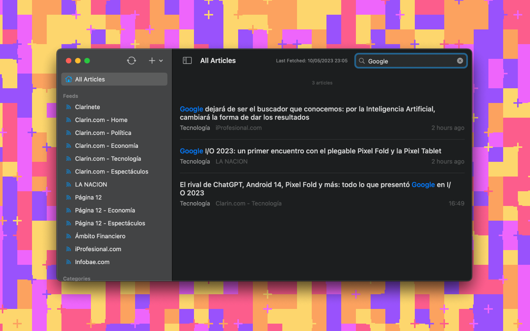530x331 pixels.
Task: Click the RSS icon beside Página 12 - Economía
Action: [x=68, y=210]
